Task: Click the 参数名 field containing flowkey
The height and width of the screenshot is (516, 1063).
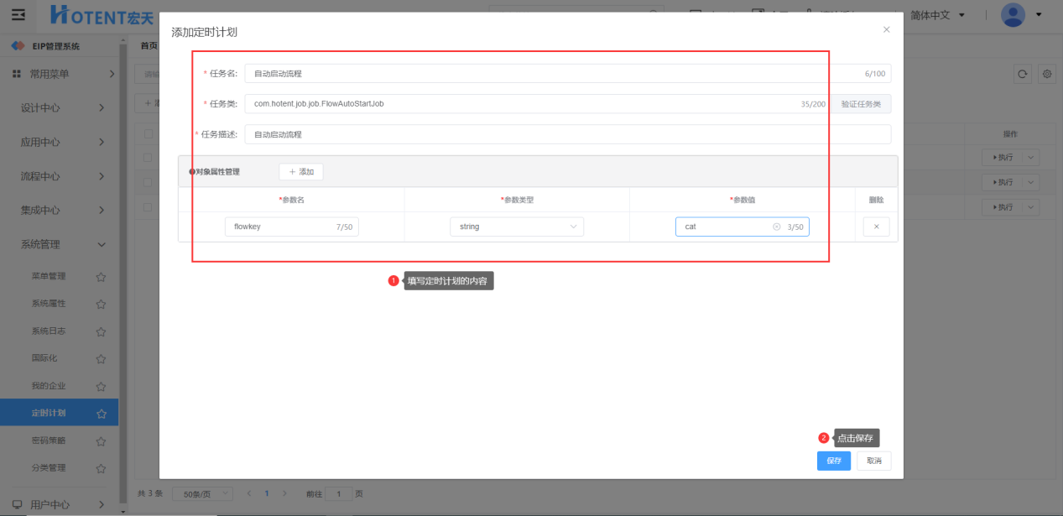Action: pos(292,227)
